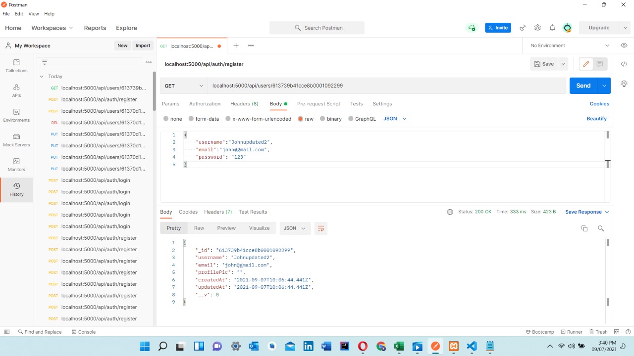Collapse the Today history group
634x356 pixels.
click(42, 77)
